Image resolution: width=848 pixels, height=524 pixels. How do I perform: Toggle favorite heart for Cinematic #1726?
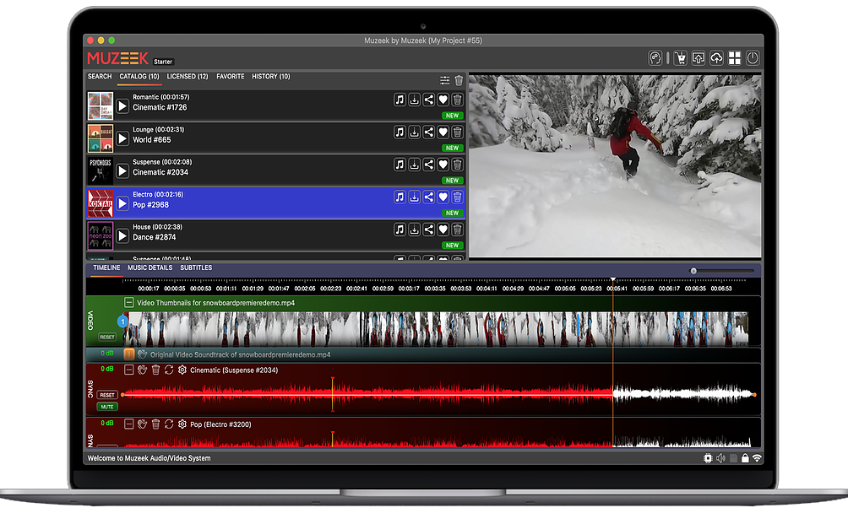(x=443, y=100)
